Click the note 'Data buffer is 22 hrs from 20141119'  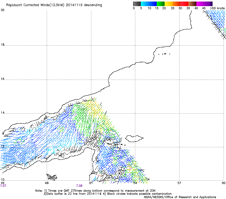click(74, 194)
